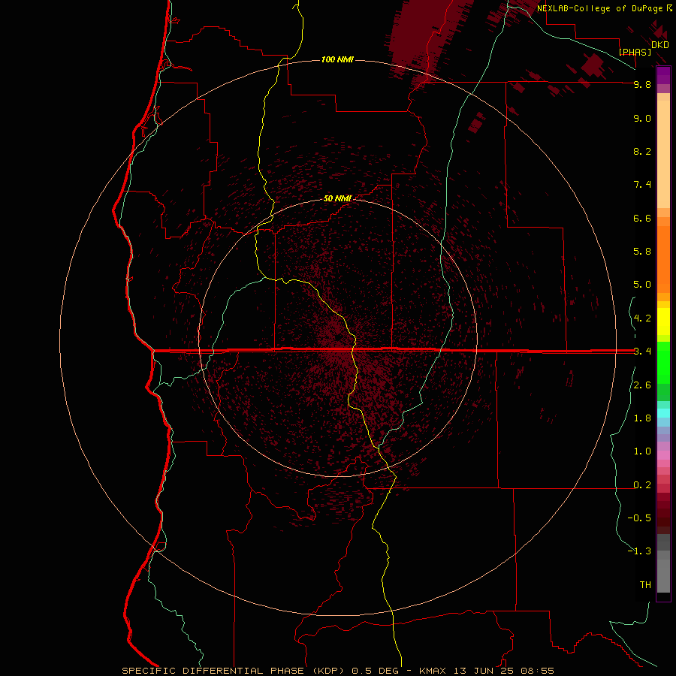Click the cyan band of the color bar
This screenshot has width=676, height=676.
pyautogui.click(x=663, y=413)
